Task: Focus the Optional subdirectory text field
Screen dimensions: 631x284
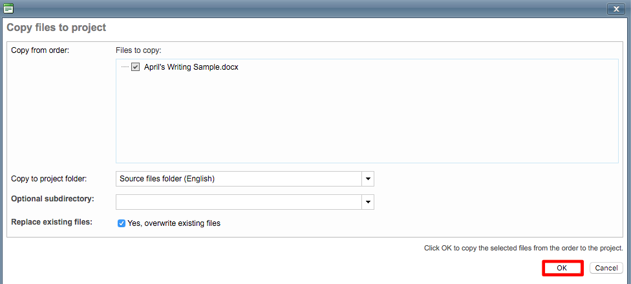Action: (x=239, y=202)
